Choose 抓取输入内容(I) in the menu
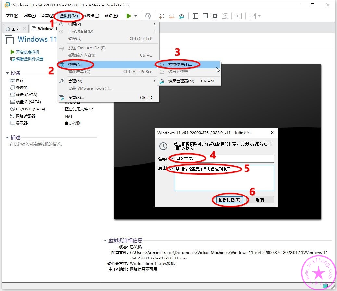This screenshot has height=291, width=337. [108, 55]
